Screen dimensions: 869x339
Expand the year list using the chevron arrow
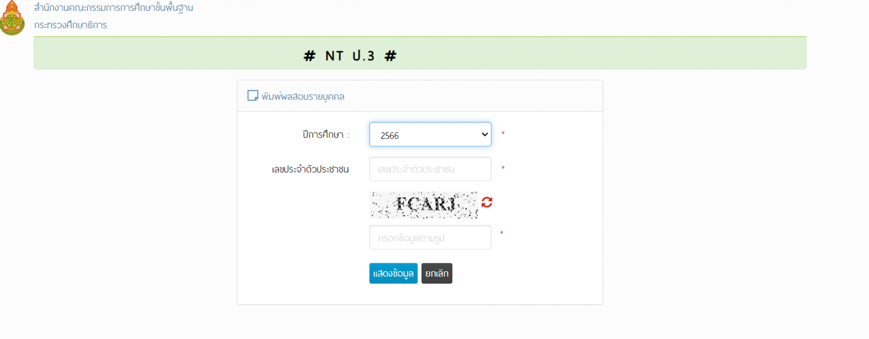484,134
